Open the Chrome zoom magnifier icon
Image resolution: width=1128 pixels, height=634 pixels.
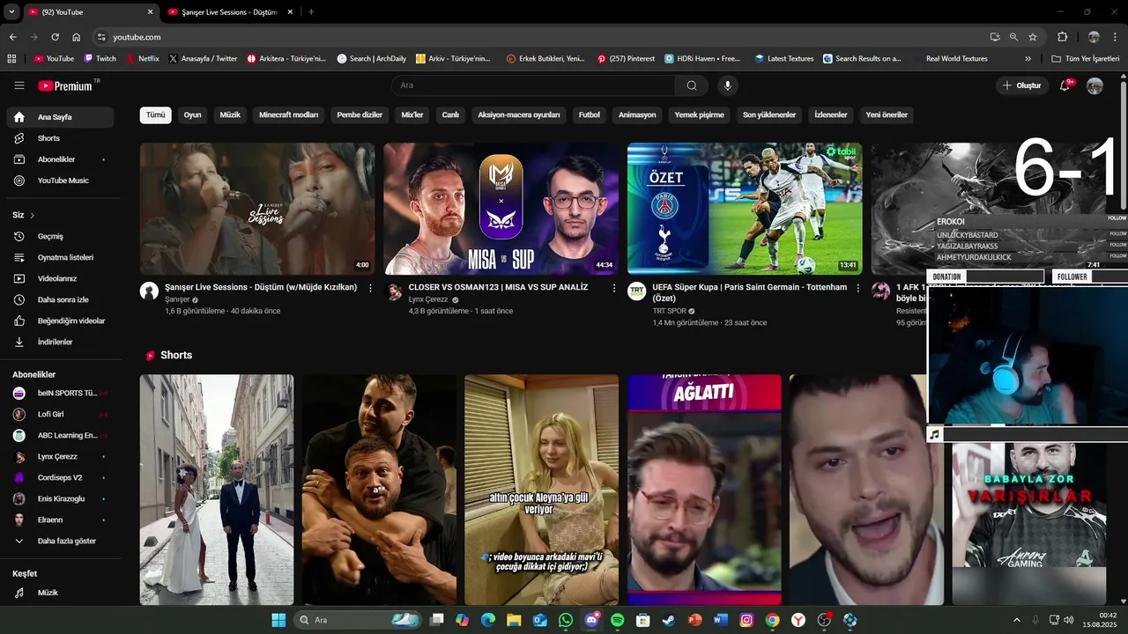pos(1013,37)
